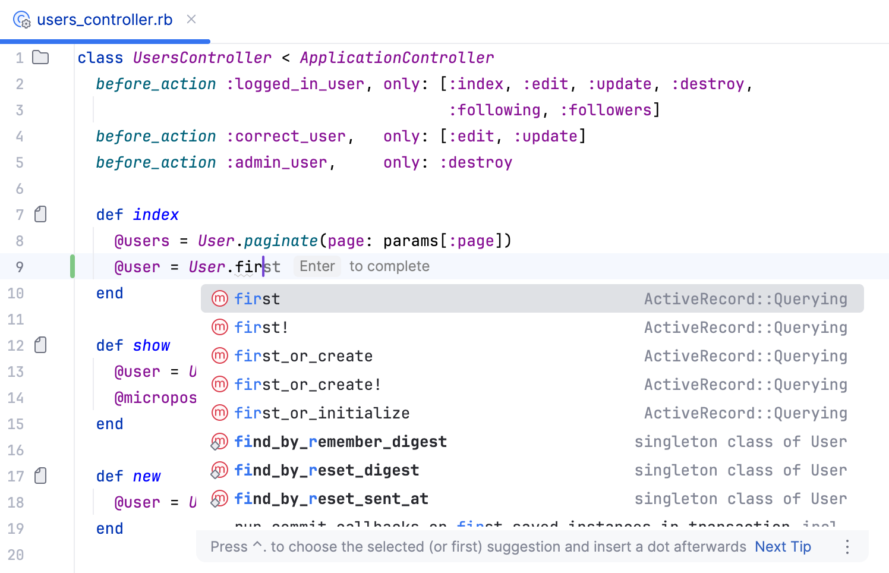Open the kebab menu on the tip bar

[847, 546]
